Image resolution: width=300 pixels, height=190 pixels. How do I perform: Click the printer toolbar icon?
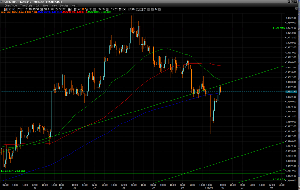133,9
